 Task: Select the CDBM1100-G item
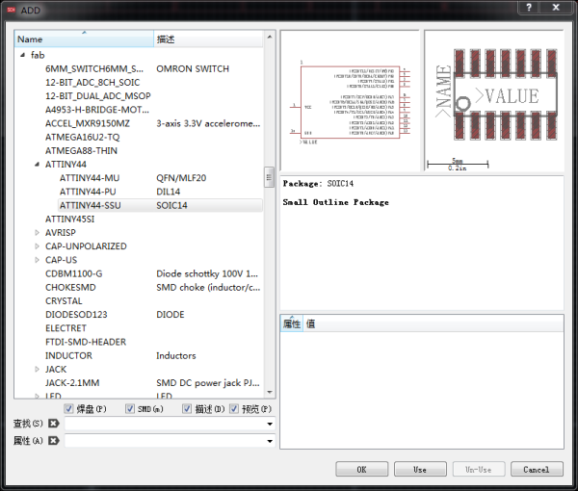tap(74, 273)
